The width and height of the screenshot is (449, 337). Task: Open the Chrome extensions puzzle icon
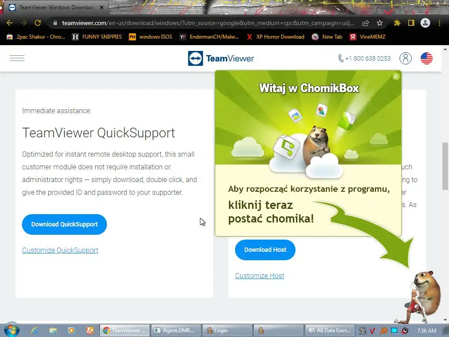[x=397, y=23]
